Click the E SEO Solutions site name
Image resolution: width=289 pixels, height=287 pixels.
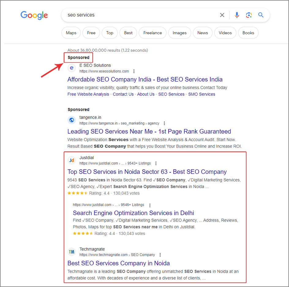tap(95, 65)
